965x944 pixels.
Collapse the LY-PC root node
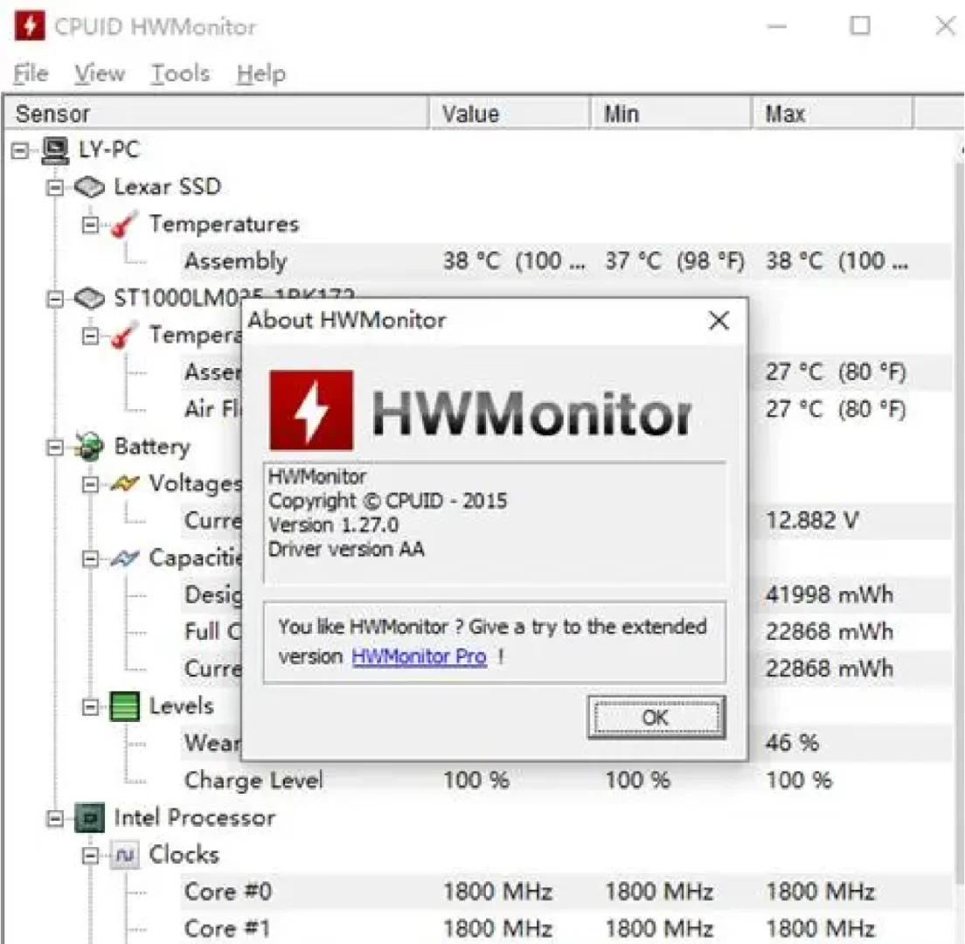point(20,150)
